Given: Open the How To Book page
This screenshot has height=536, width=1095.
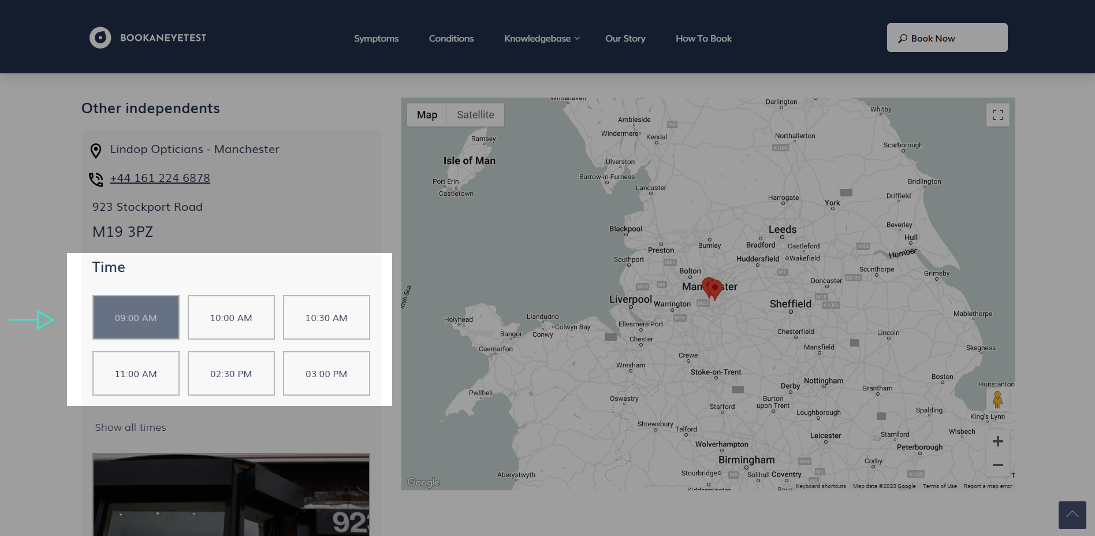Looking at the screenshot, I should click(703, 39).
